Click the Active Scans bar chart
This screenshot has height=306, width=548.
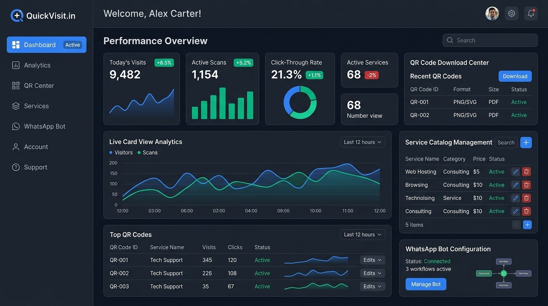pos(223,103)
